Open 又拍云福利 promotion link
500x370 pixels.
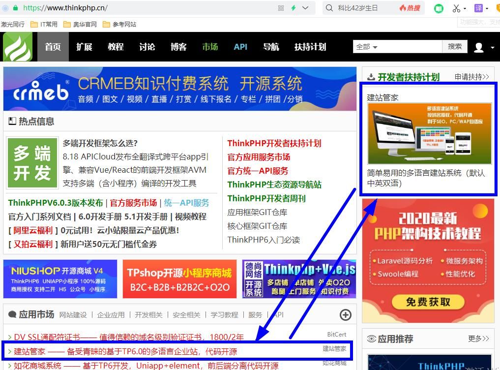(x=33, y=244)
